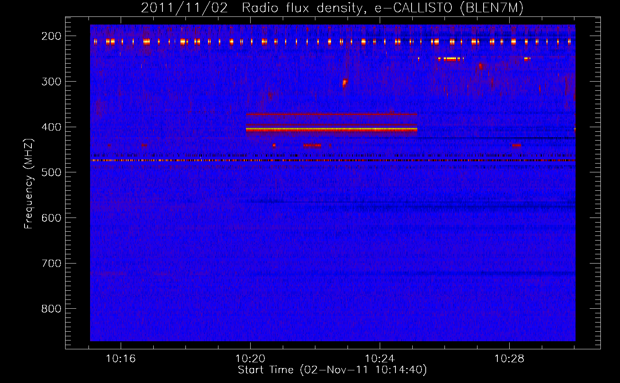Select the 700 frequency tick label
The width and height of the screenshot is (620, 383).
[x=51, y=264]
